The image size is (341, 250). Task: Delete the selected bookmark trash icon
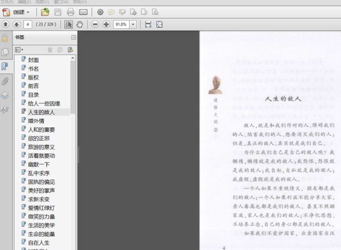pos(50,50)
